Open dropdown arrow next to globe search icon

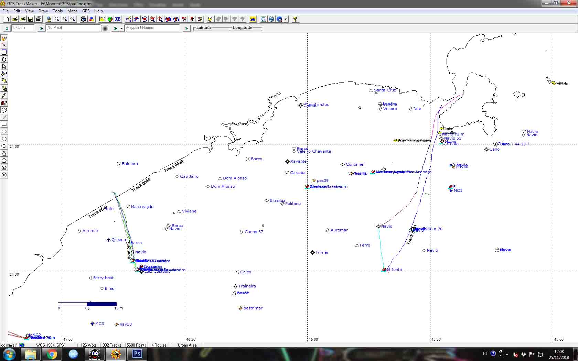pos(286,19)
